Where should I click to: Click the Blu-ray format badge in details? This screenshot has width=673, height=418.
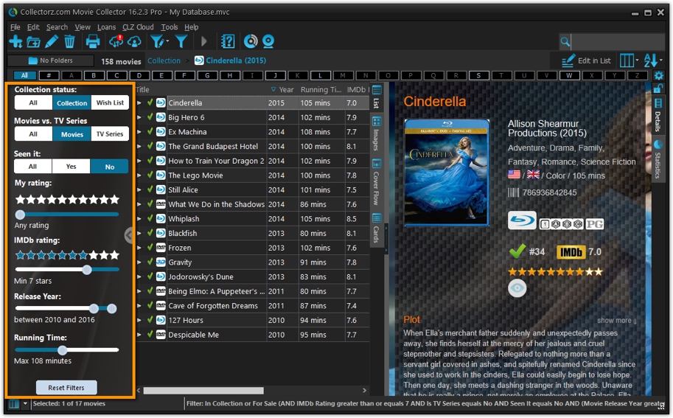coord(522,220)
